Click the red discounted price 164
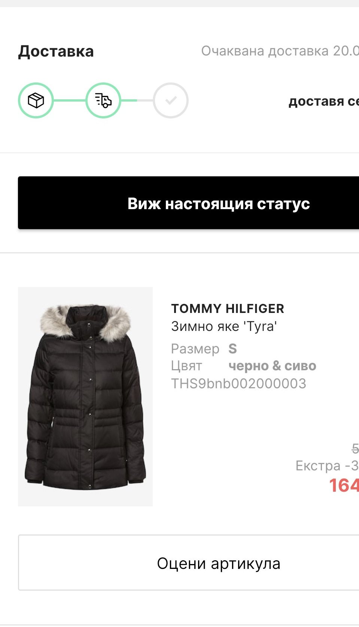Viewport: 359px width, 627px height. [344, 486]
